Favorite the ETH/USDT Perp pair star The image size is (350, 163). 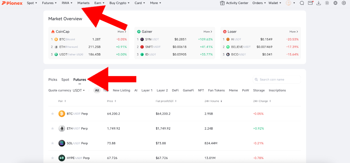(52, 128)
